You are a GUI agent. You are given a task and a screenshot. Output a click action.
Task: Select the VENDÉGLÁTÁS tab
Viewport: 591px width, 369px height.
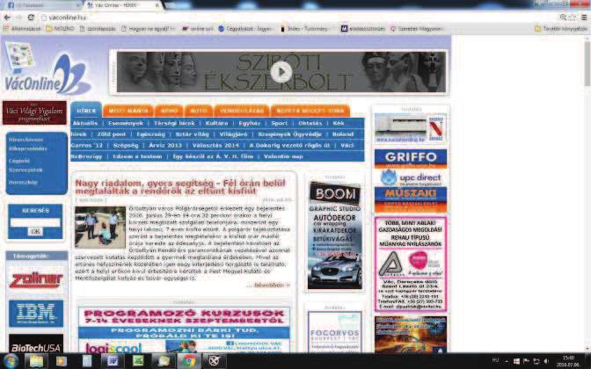242,111
